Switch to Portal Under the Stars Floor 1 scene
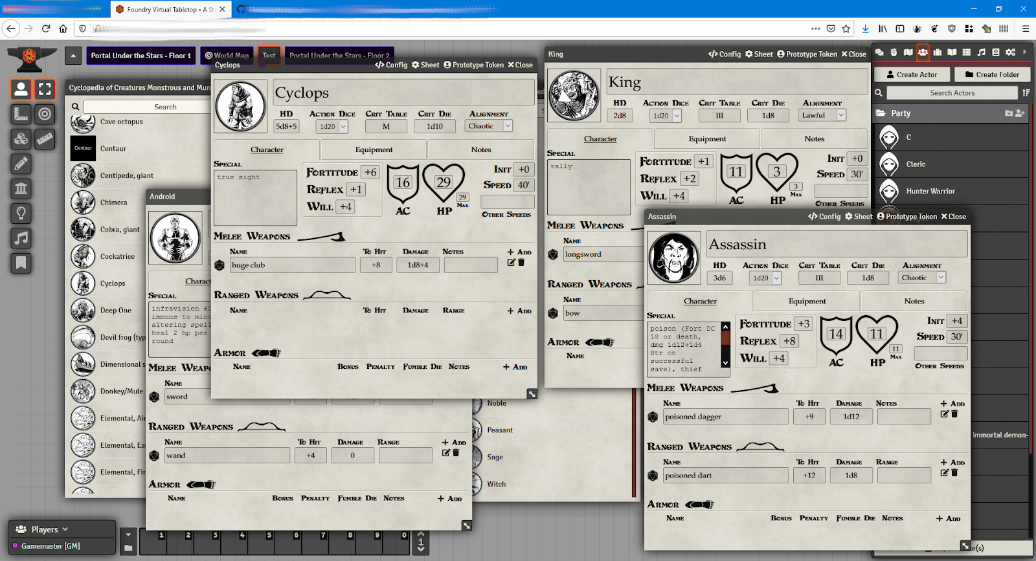 click(x=141, y=56)
